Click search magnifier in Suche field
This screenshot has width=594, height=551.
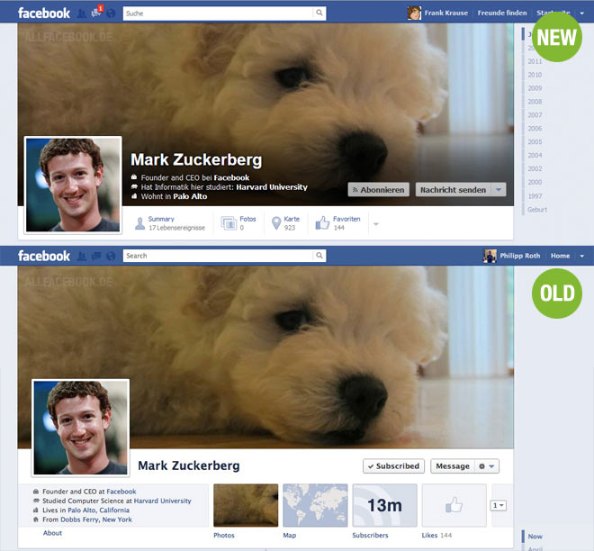pyautogui.click(x=319, y=13)
